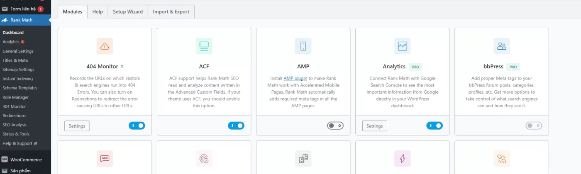This screenshot has height=174, width=581.
Task: Enable the AMP module toggle
Action: tap(335, 126)
